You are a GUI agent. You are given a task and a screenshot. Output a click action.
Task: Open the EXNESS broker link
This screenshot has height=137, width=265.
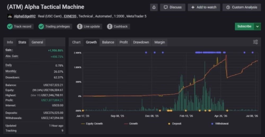(70, 16)
